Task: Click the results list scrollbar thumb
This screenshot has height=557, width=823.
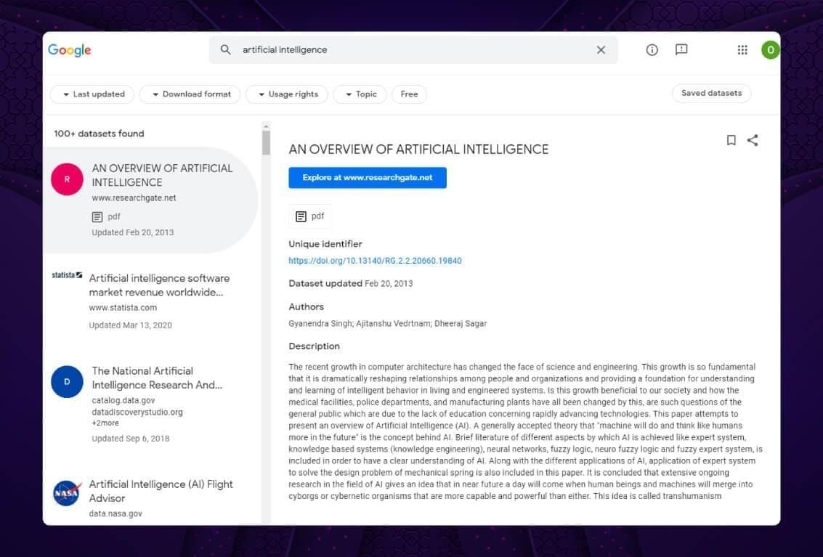Action: coord(266,142)
